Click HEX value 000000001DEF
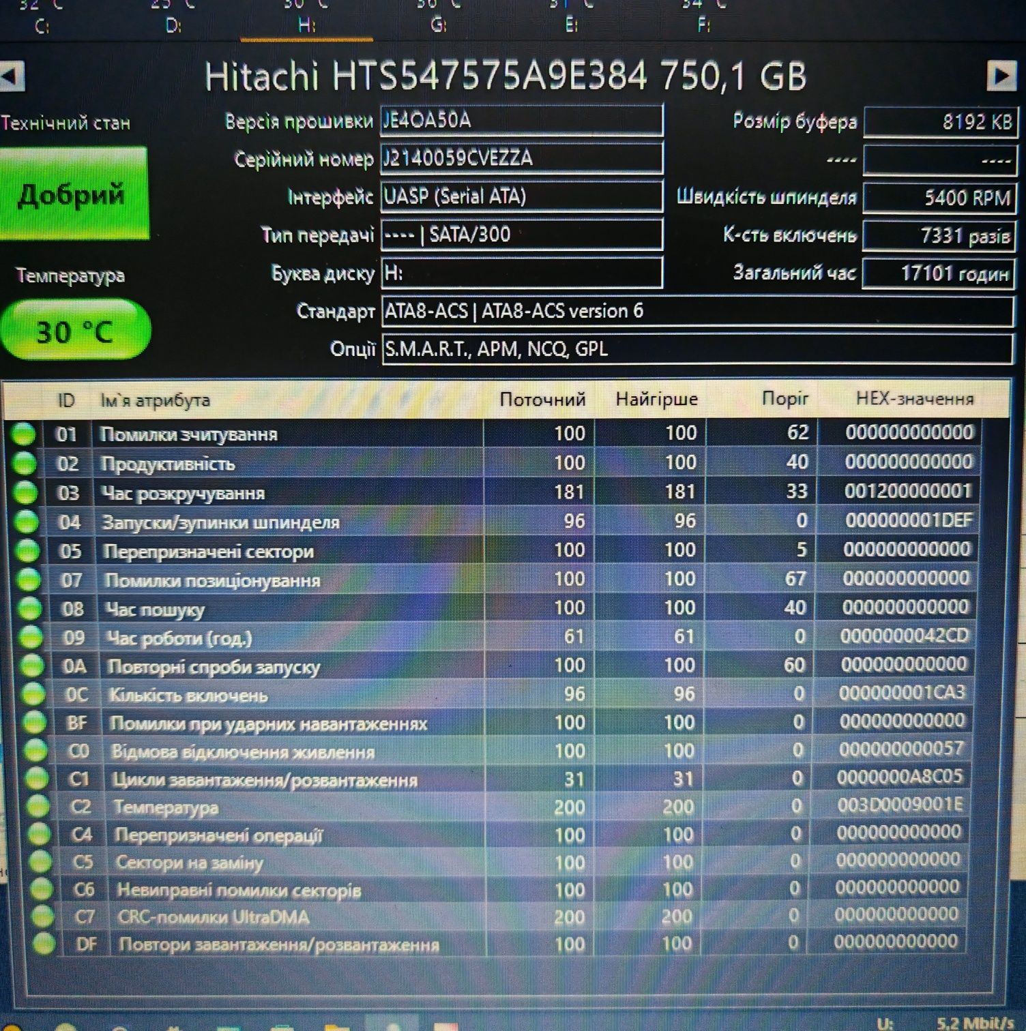 (908, 520)
